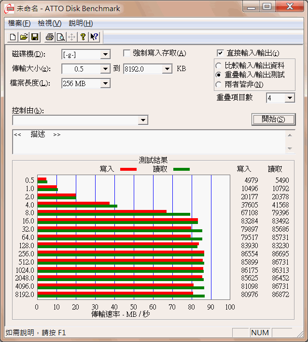Screen dimensions: 308x342
Task: Maximize the ATTO Disk Benchmark window
Action: point(267,7)
